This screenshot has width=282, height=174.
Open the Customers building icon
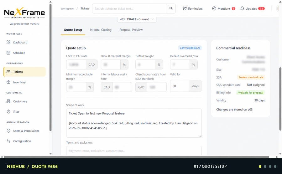(8, 101)
